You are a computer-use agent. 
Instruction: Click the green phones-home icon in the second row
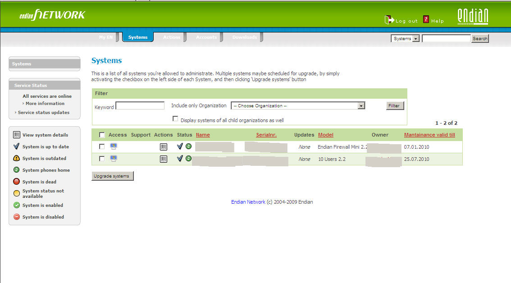(188, 159)
